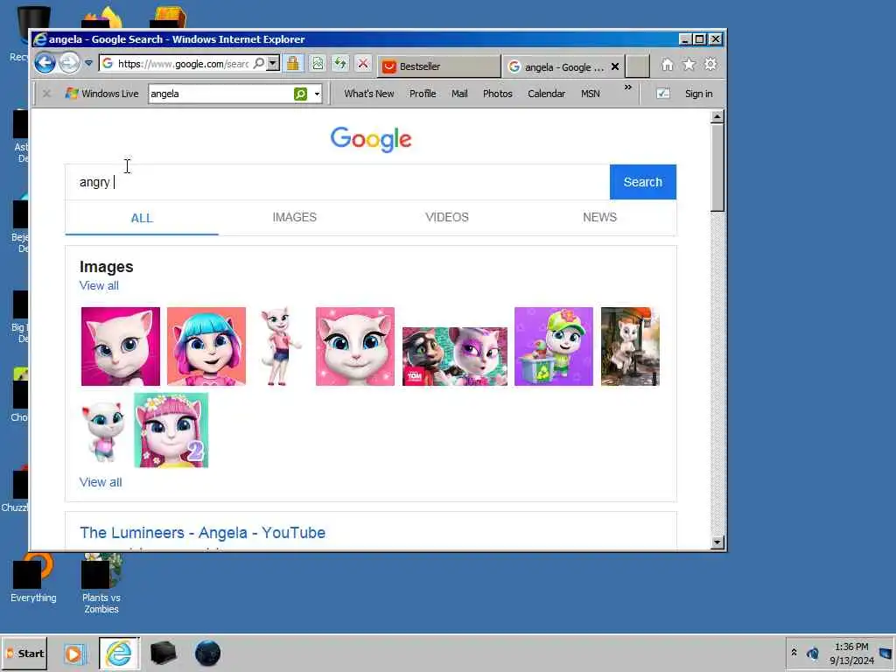
Task: Click the vertical scrollbar thumb
Action: point(717,168)
